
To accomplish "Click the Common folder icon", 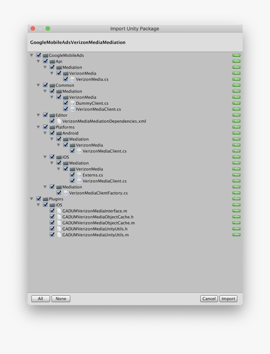I will coord(52,85).
